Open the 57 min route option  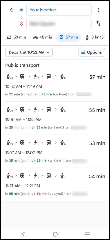55,85
